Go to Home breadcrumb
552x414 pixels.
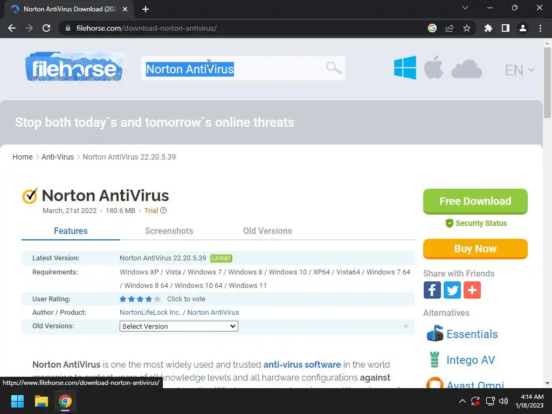(x=23, y=157)
